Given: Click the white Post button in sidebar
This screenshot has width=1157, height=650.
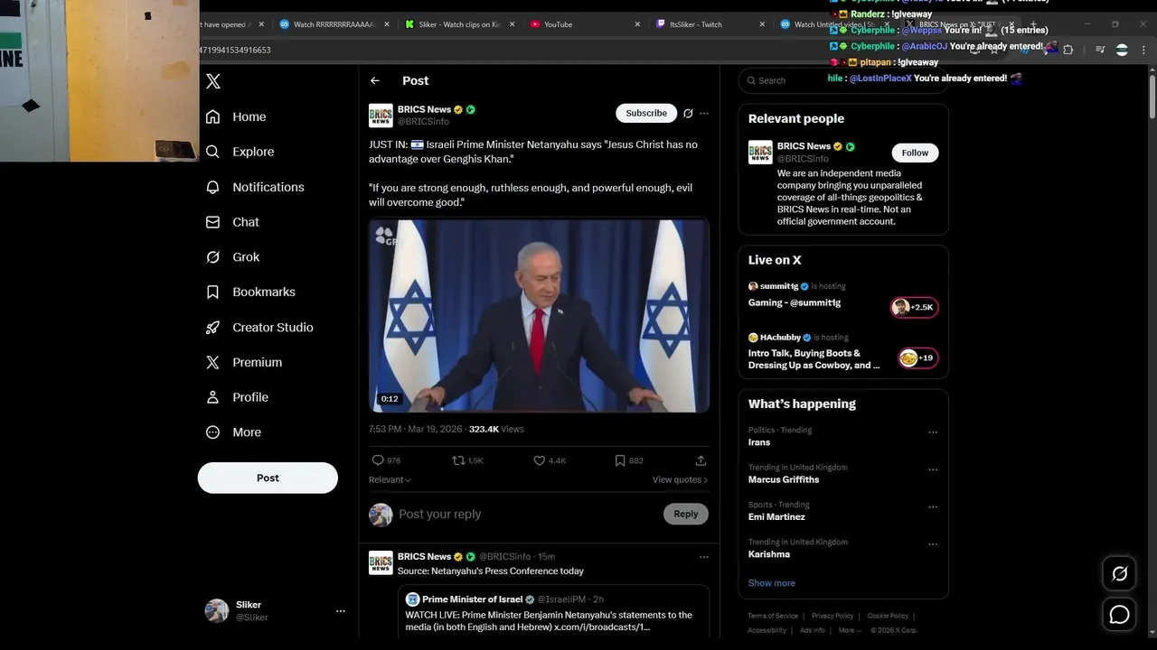Looking at the screenshot, I should point(268,478).
